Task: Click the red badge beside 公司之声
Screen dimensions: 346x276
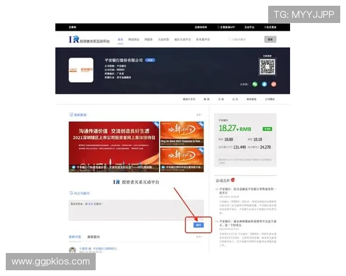Action: pos(233,180)
